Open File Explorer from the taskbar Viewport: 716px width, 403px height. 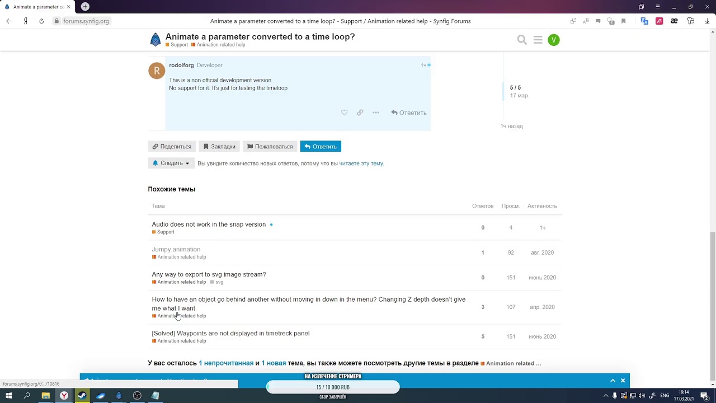tap(46, 396)
